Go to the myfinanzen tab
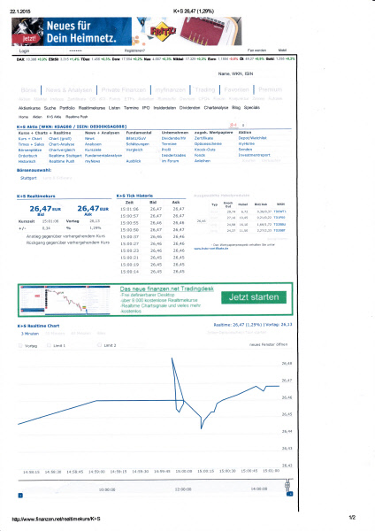Screen dimensions: 375x531 170,89
